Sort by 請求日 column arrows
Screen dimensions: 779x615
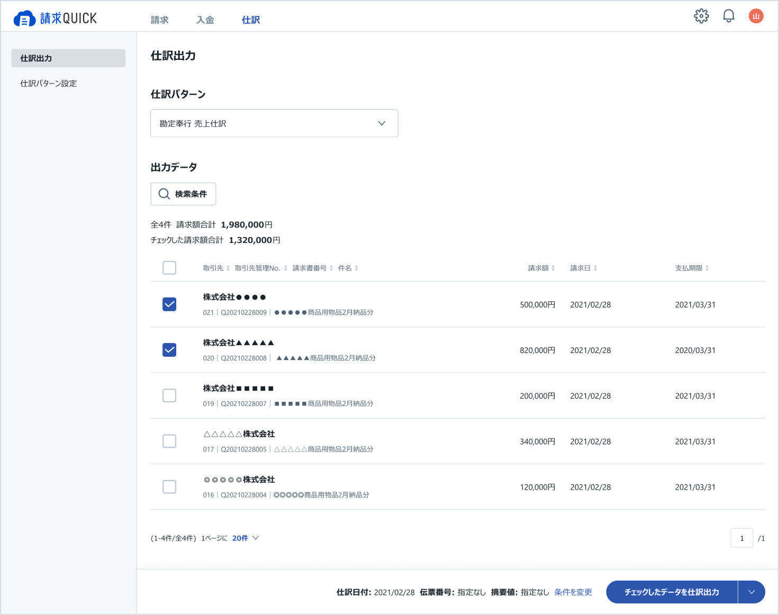coord(595,268)
